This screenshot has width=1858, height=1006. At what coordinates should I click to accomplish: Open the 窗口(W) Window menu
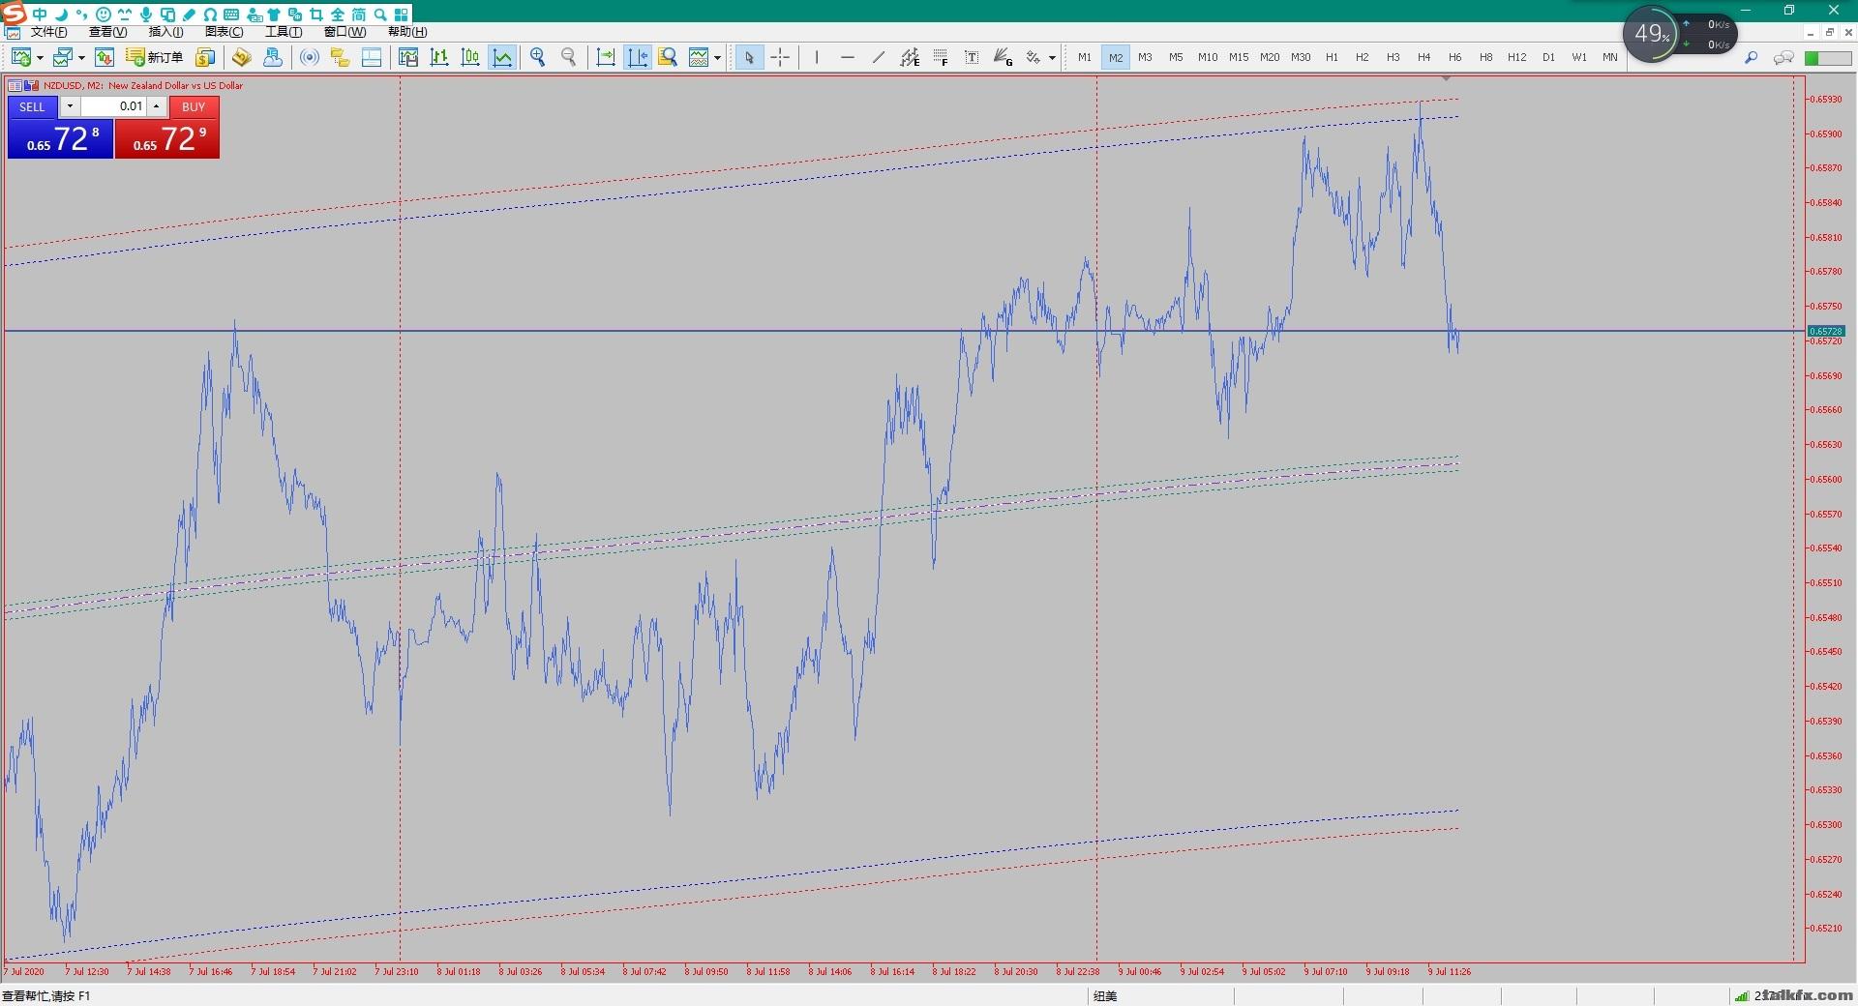point(345,32)
